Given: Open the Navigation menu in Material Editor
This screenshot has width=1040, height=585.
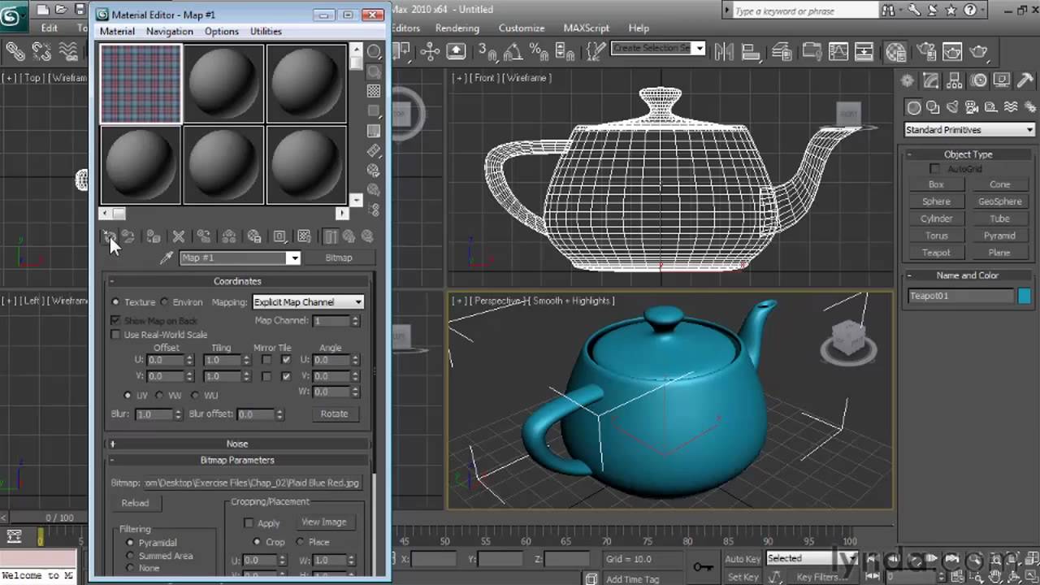Looking at the screenshot, I should coord(169,31).
